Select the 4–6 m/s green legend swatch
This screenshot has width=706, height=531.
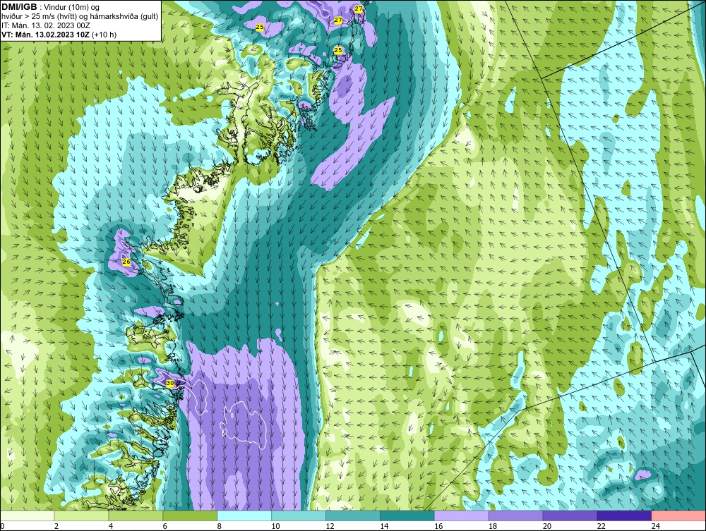136,515
